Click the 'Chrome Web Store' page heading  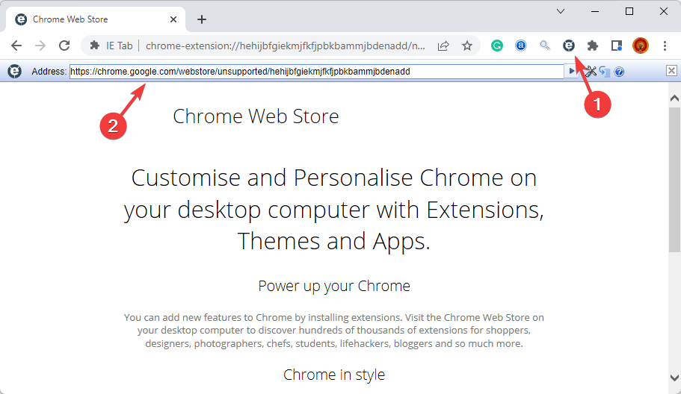tap(256, 116)
